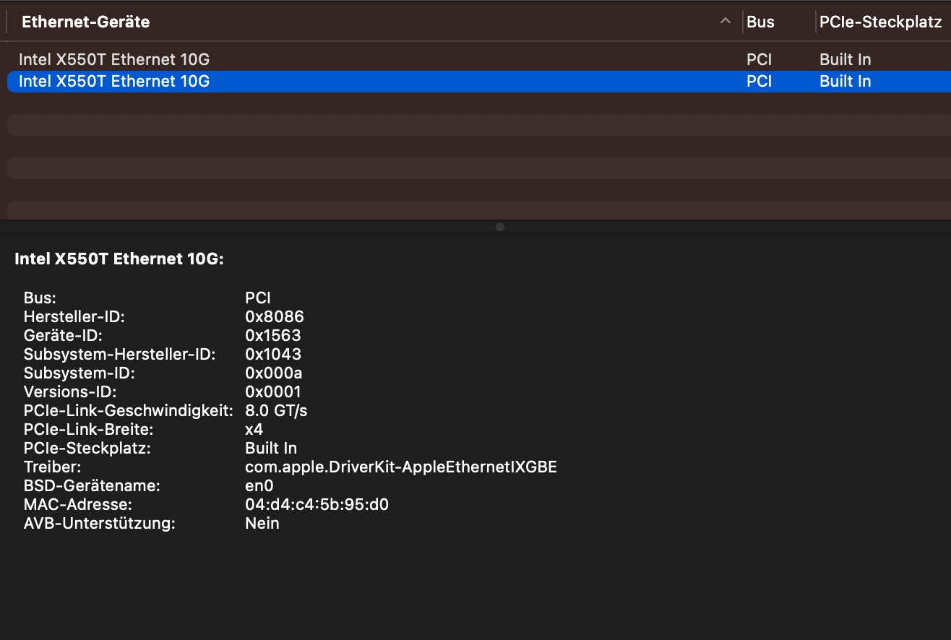Click the Built In value in the details pane
This screenshot has height=640, width=951.
click(x=271, y=448)
